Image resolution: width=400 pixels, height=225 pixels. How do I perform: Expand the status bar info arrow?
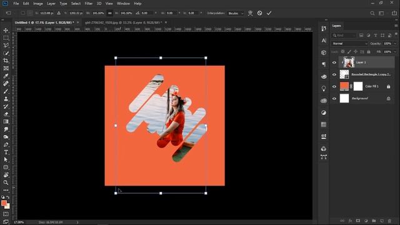pyautogui.click(x=77, y=222)
